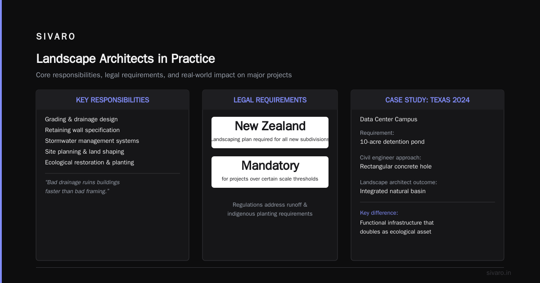Click 'doubles as ecological asset' text line
540x283 pixels.
point(396,232)
